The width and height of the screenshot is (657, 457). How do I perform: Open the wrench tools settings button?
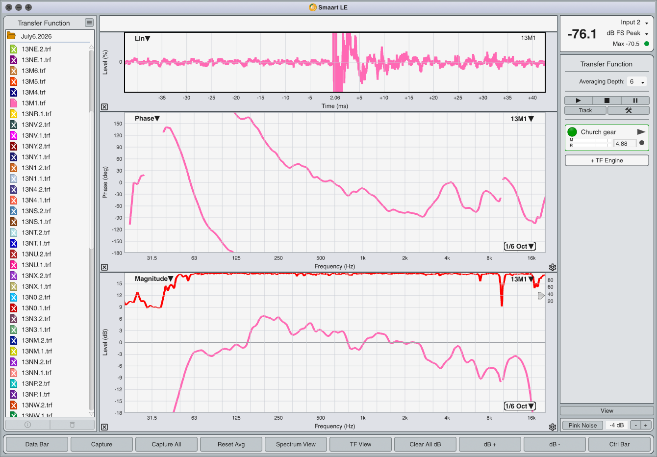[x=628, y=110]
